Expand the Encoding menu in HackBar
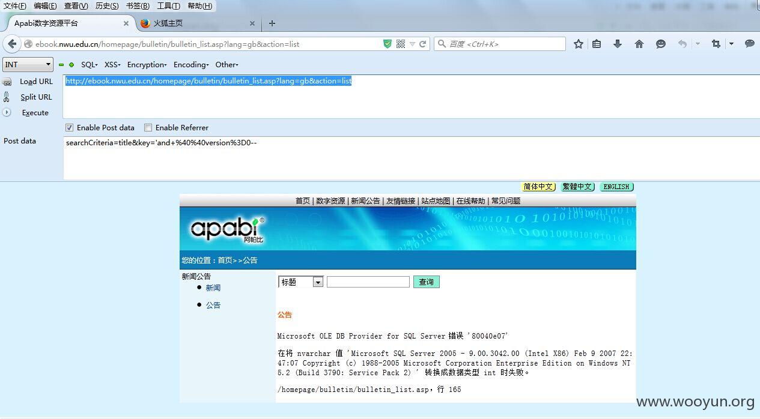 (x=191, y=65)
